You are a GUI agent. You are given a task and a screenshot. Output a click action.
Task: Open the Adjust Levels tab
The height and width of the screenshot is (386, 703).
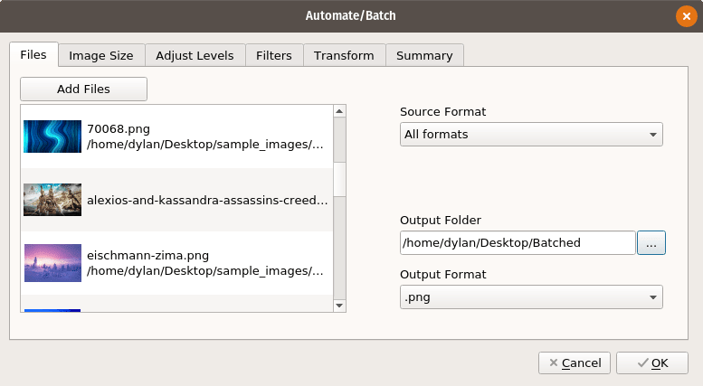(195, 55)
